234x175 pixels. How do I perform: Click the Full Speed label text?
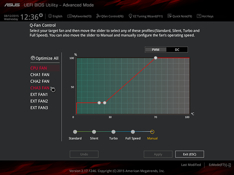click(x=133, y=138)
